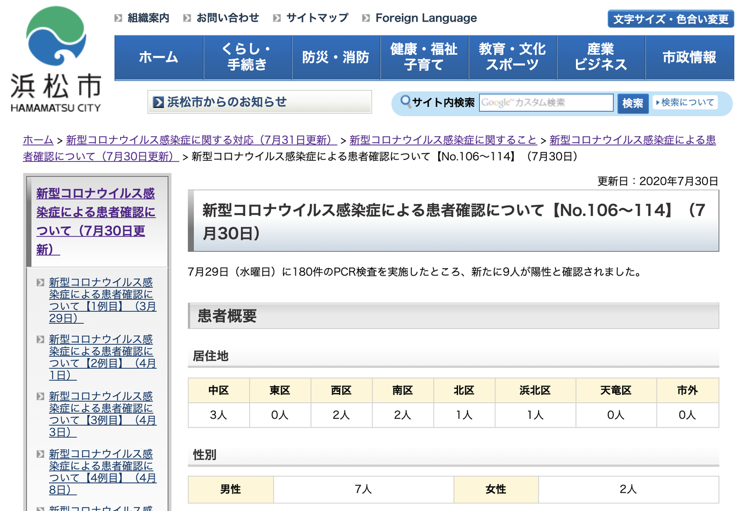The height and width of the screenshot is (511, 747).
Task: Click the 女性 table header cell
Action: pos(496,489)
